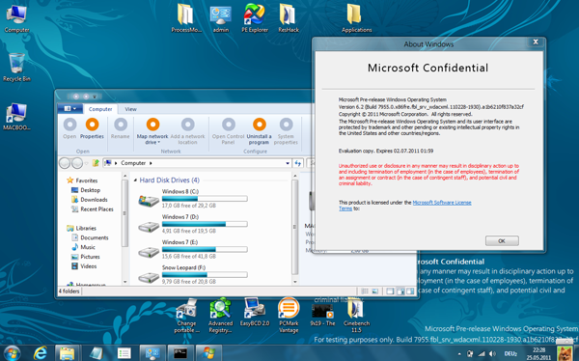
Task: Open the blue application menu button
Action: pos(70,109)
